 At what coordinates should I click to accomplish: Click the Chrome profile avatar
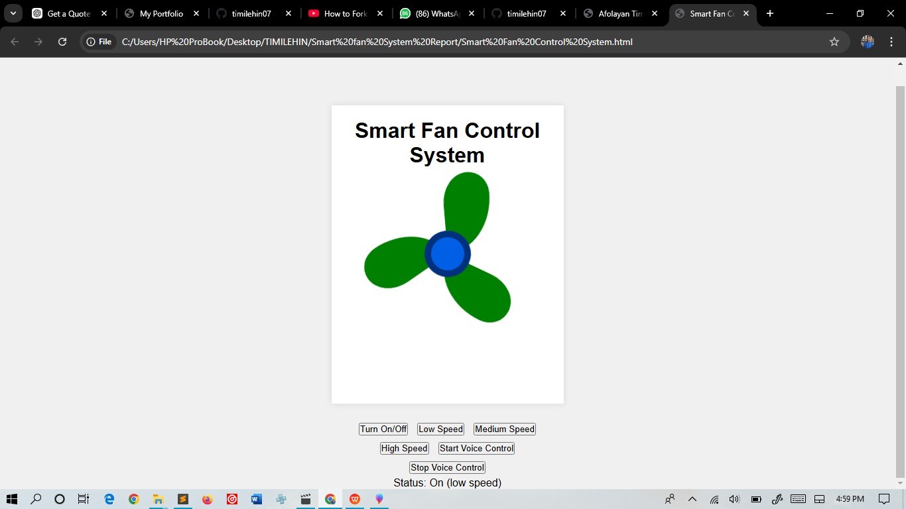[x=868, y=42]
